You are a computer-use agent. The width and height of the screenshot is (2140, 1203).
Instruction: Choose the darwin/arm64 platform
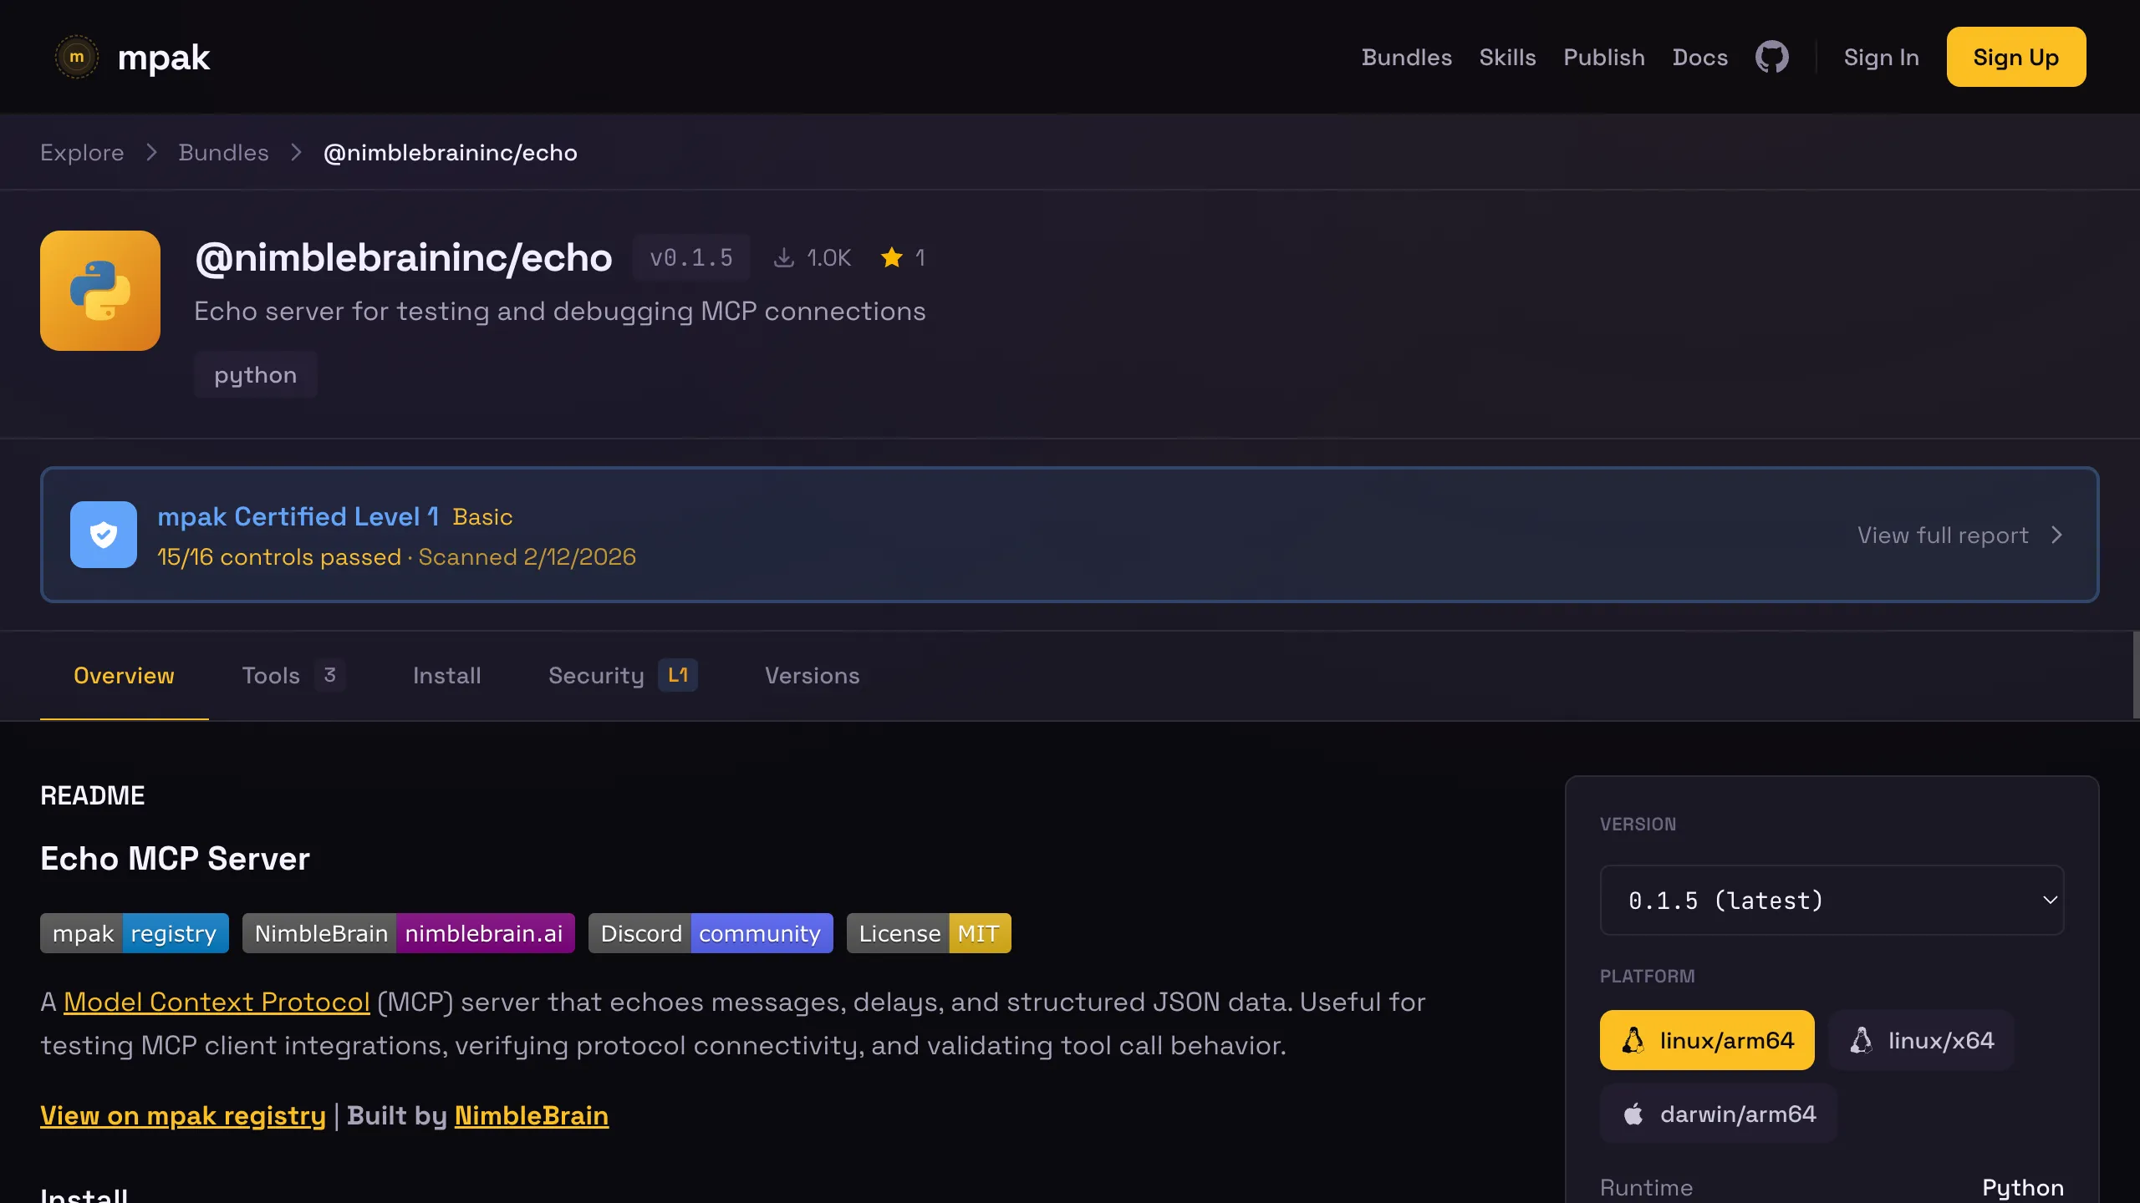coord(1718,1114)
